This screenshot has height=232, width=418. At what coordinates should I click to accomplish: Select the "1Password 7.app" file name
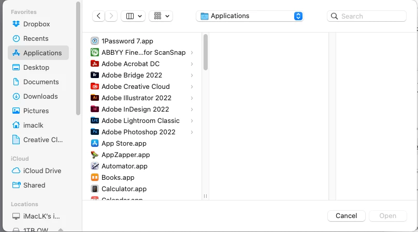pyautogui.click(x=127, y=41)
